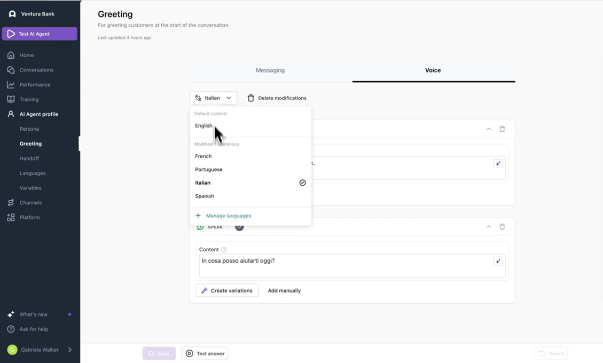Click the Ventura Bank logo icon

12,13
